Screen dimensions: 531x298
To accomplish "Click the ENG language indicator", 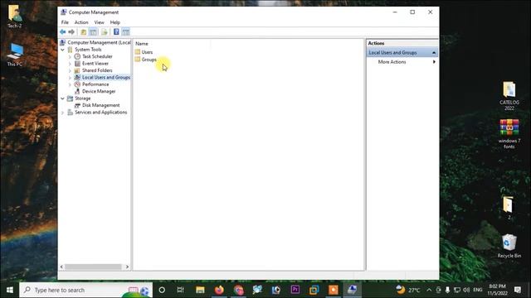I will (x=478, y=290).
